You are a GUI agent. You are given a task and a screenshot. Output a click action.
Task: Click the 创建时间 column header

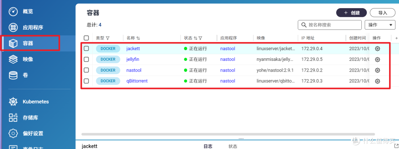pyautogui.click(x=357, y=38)
